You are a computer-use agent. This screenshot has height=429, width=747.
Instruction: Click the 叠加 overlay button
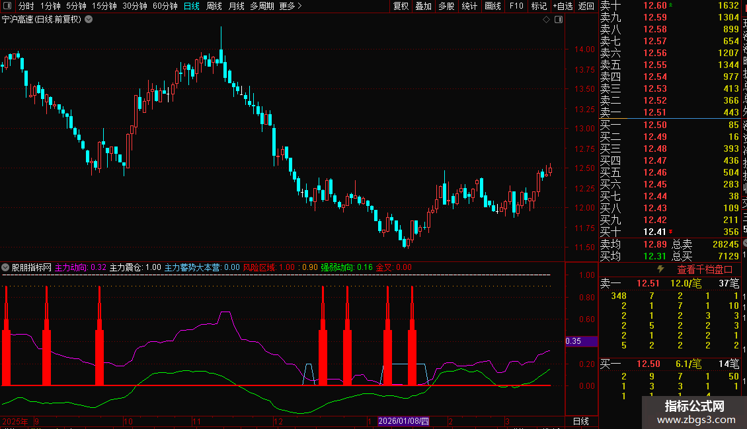(x=423, y=6)
